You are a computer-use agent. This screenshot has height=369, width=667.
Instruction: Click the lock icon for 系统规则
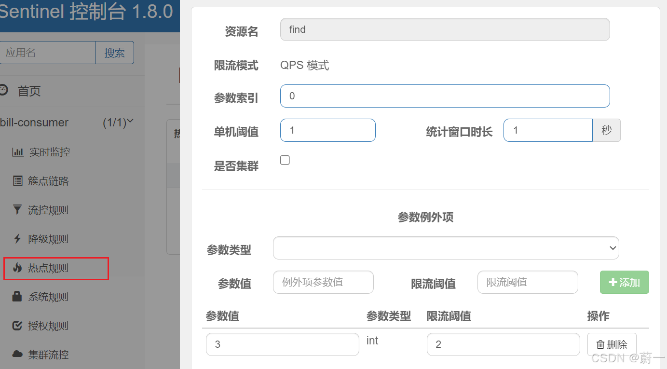point(17,297)
